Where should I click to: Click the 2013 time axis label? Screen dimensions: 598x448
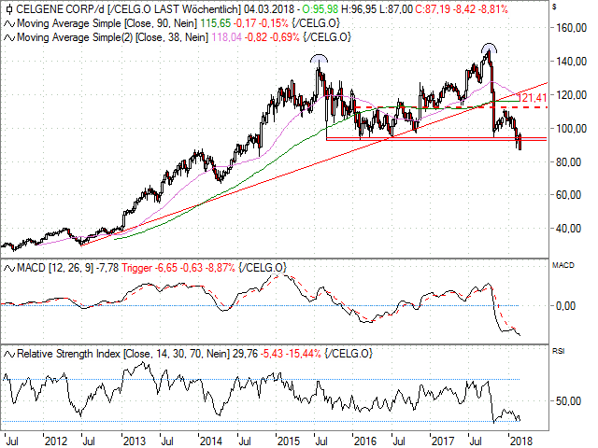(x=135, y=441)
